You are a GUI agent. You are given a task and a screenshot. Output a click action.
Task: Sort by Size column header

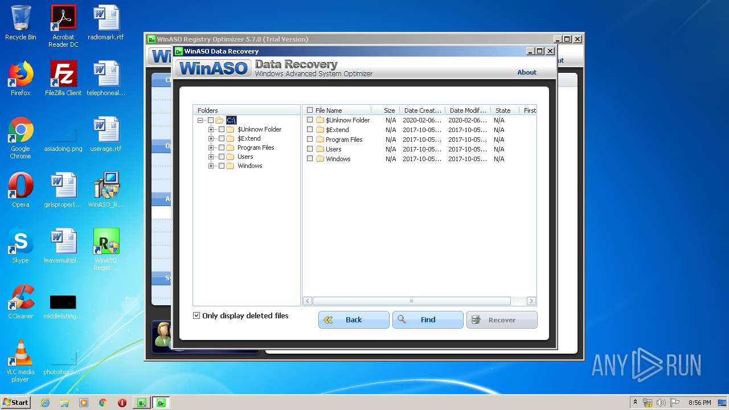pos(385,110)
